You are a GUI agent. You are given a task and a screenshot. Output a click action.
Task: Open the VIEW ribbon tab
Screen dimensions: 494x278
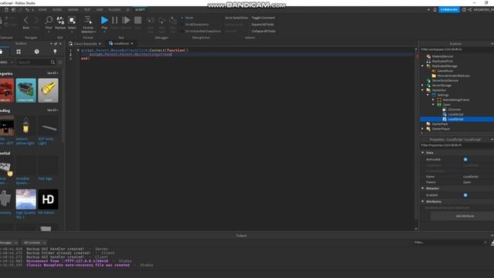click(100, 10)
